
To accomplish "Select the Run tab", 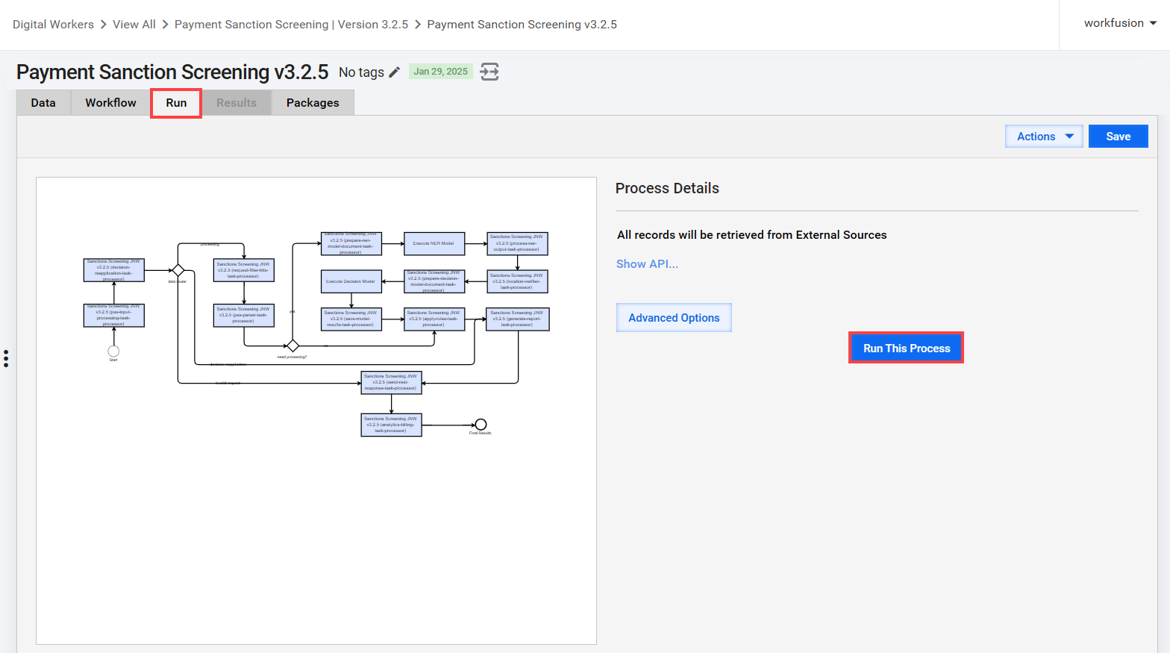I will point(176,103).
